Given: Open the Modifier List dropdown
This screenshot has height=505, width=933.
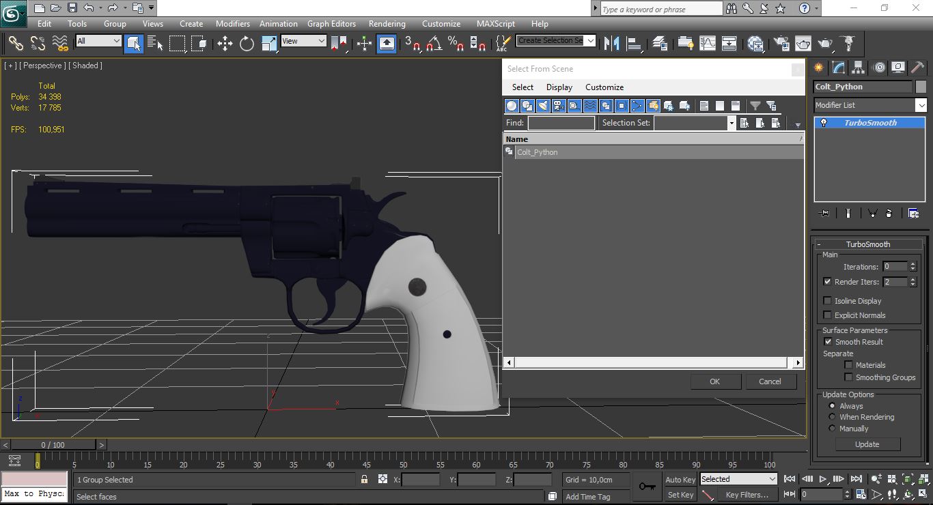Looking at the screenshot, I should coord(921,105).
